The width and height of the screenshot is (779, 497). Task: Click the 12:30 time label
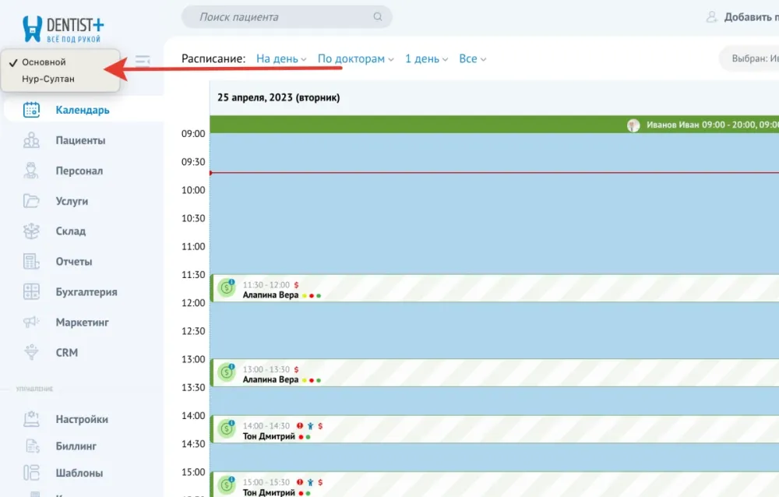[x=193, y=331]
